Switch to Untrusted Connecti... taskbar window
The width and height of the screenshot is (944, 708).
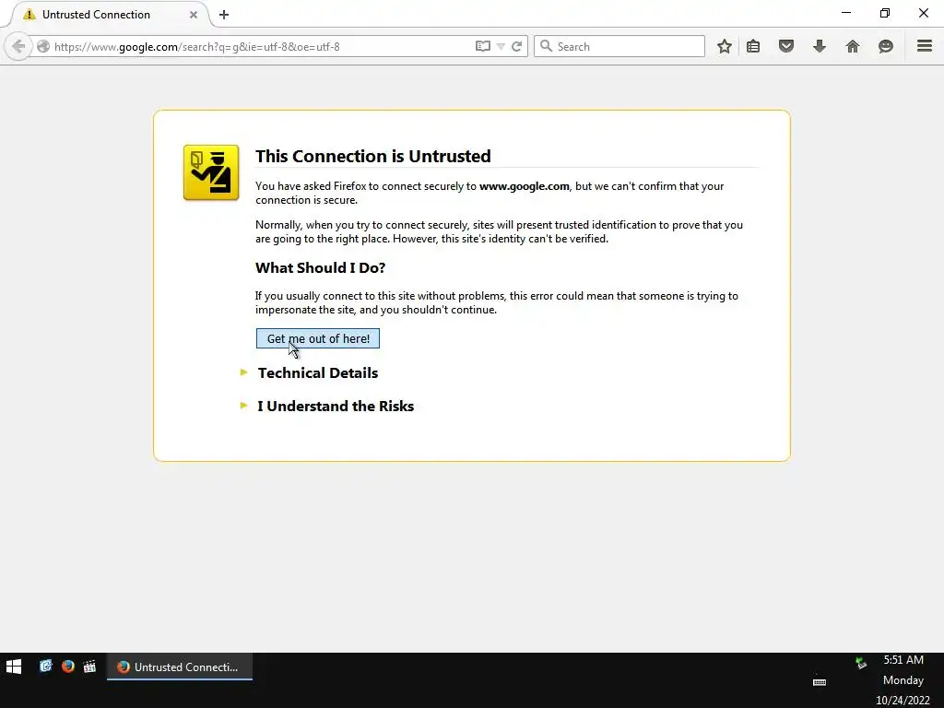tap(180, 667)
